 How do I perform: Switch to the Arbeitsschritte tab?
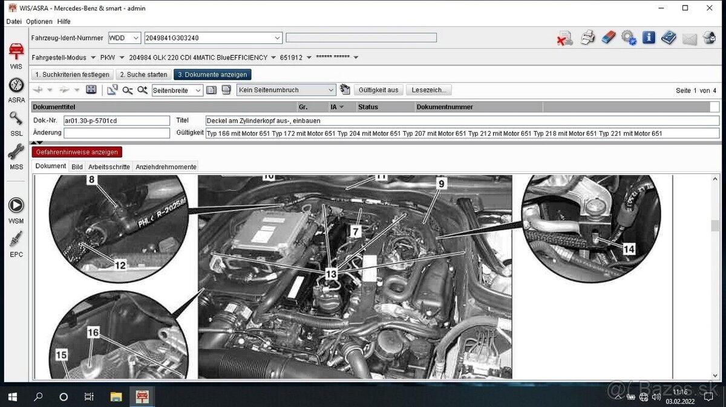coord(109,167)
